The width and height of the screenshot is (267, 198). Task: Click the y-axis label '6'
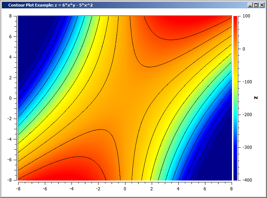tap(10, 36)
